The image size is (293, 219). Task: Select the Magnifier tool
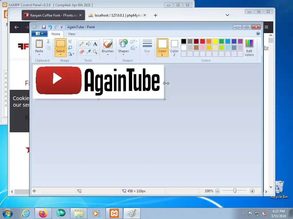(95, 52)
